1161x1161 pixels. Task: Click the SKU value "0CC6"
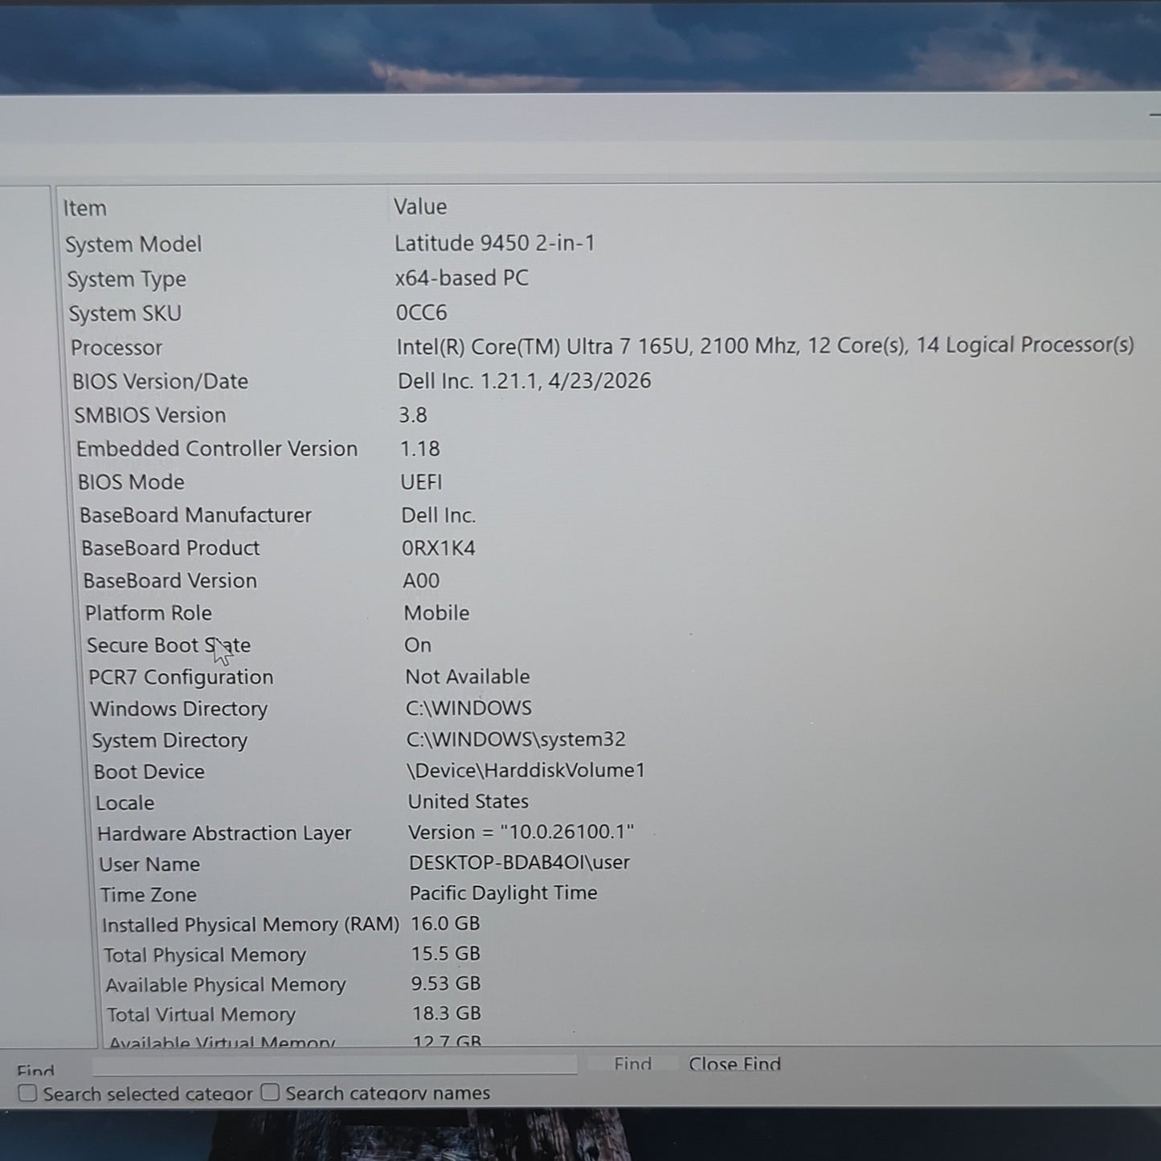pos(422,313)
